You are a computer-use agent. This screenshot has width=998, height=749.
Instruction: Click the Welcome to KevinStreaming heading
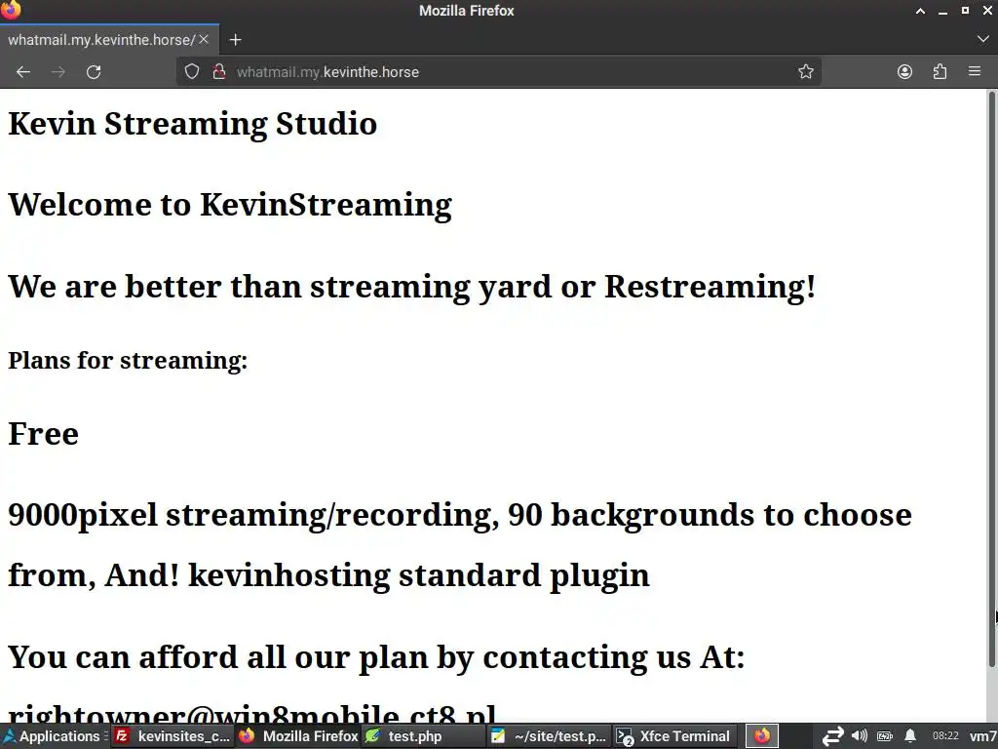(230, 205)
